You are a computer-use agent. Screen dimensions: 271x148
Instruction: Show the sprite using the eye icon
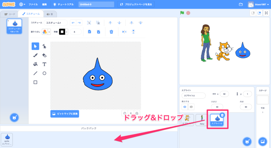(185, 106)
